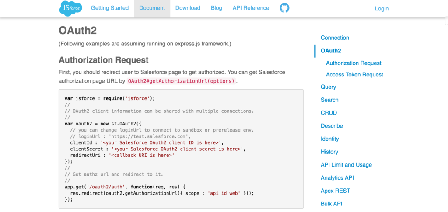The height and width of the screenshot is (212, 448).
Task: Jump to Connection section in sidebar
Action: click(335, 38)
